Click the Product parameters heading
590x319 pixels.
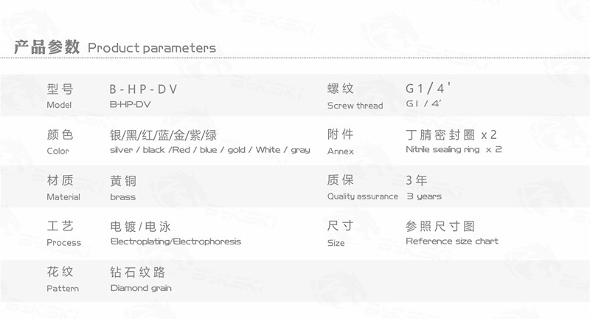152,48
